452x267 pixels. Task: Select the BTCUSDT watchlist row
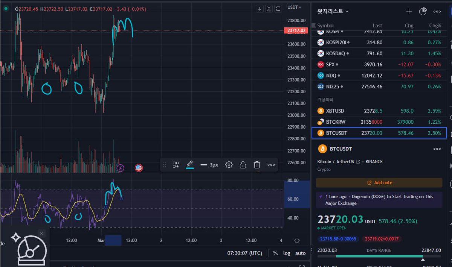tap(379, 133)
